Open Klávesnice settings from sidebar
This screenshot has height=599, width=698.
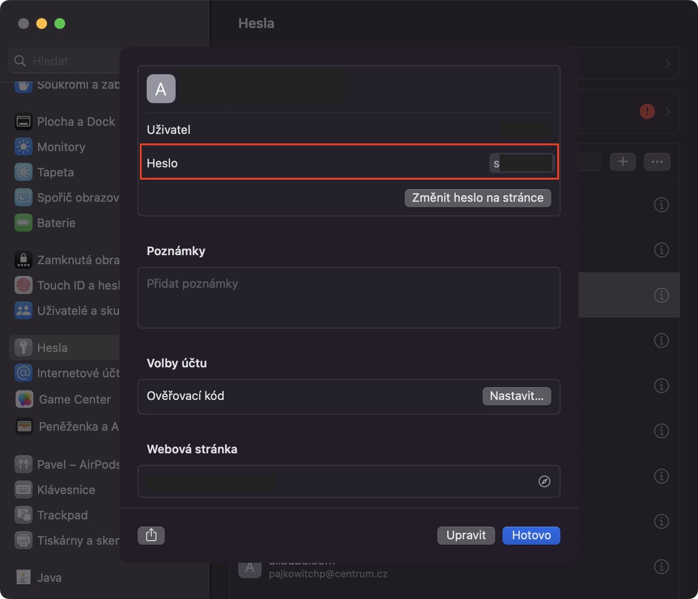[66, 490]
